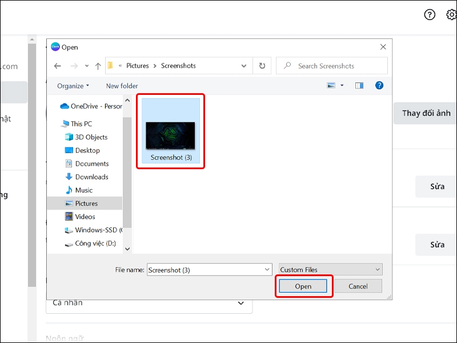Close the Open dialog
The width and height of the screenshot is (457, 343).
click(383, 47)
